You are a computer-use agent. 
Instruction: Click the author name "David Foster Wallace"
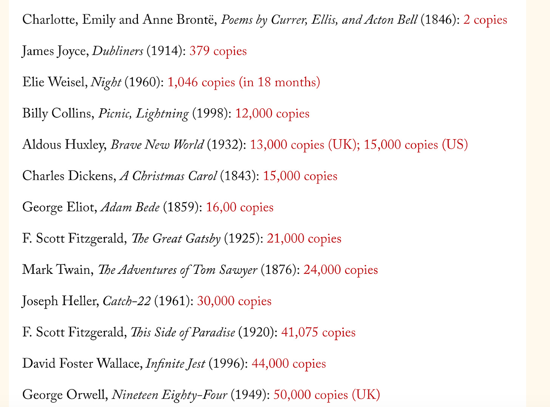82,364
